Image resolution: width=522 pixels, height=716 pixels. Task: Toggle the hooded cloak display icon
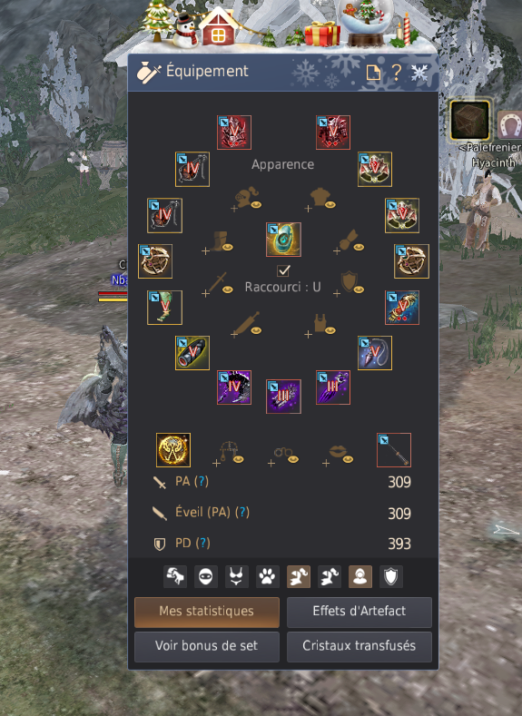[x=360, y=577]
